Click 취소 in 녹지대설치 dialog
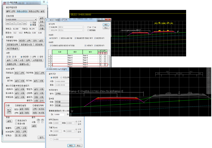Image resolution: width=212 pixels, height=148 pixels. coord(79,145)
